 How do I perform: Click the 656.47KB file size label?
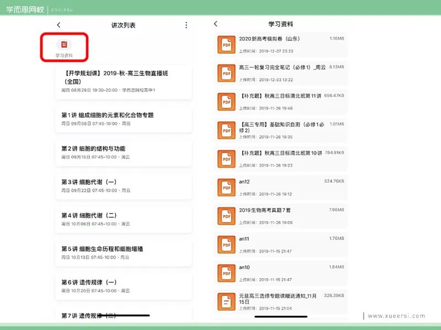point(334,95)
